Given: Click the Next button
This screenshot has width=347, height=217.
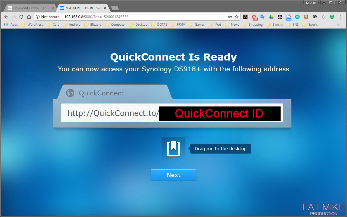Looking at the screenshot, I should [x=173, y=175].
